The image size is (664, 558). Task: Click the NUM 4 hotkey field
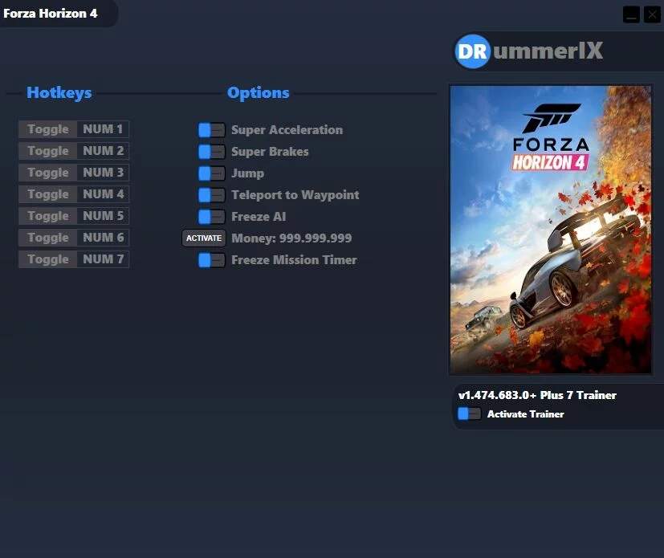click(x=104, y=194)
